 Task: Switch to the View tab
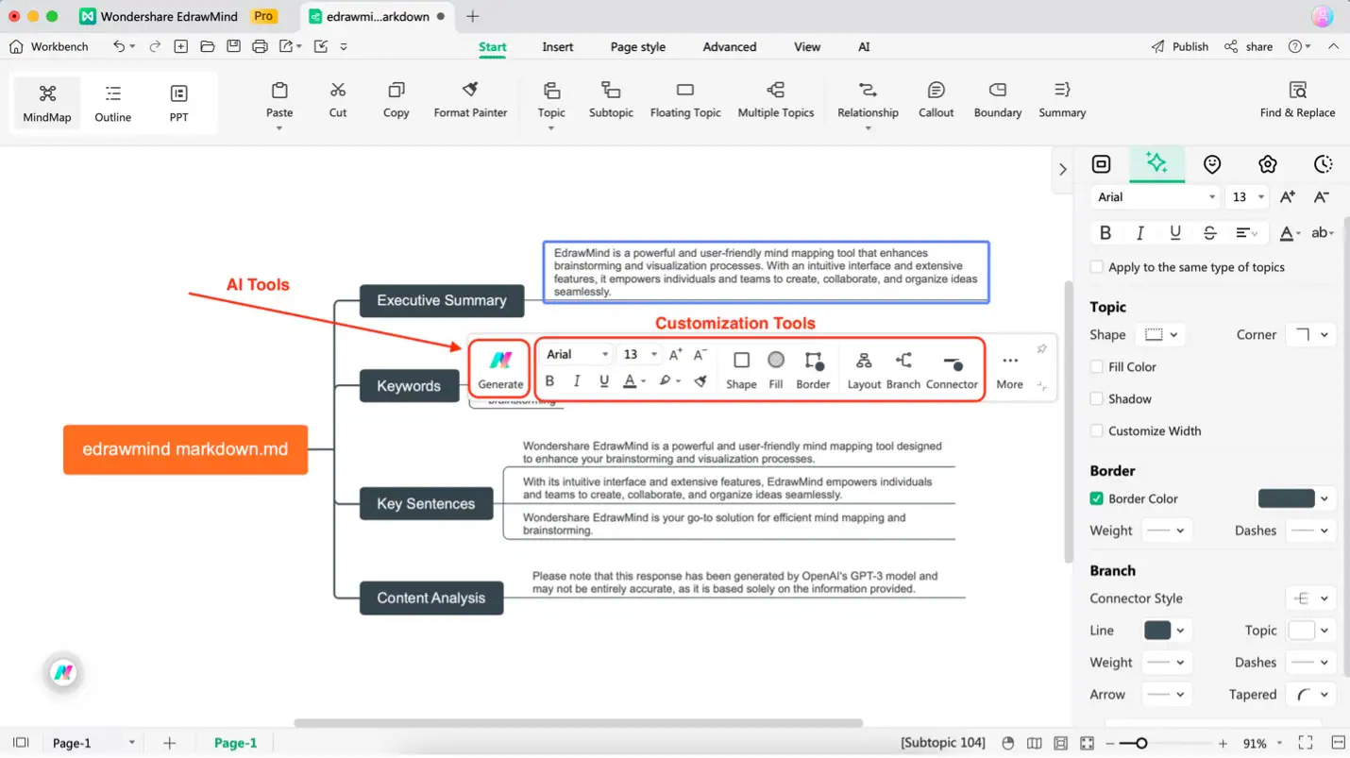click(806, 46)
